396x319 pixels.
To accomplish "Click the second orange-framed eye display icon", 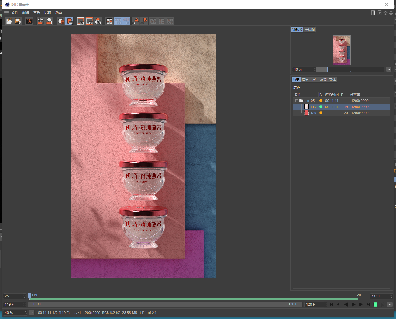I will coord(89,21).
